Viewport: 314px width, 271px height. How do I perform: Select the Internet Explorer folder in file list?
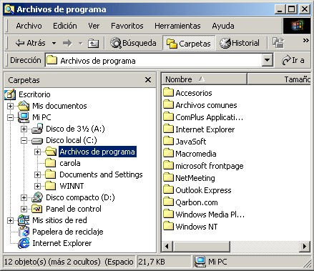(x=199, y=129)
